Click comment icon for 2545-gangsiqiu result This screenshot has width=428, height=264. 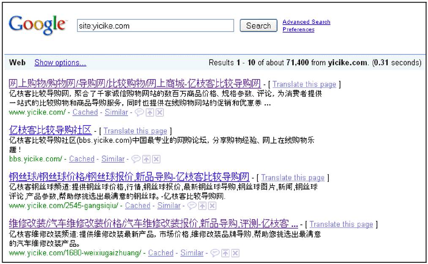point(192,206)
